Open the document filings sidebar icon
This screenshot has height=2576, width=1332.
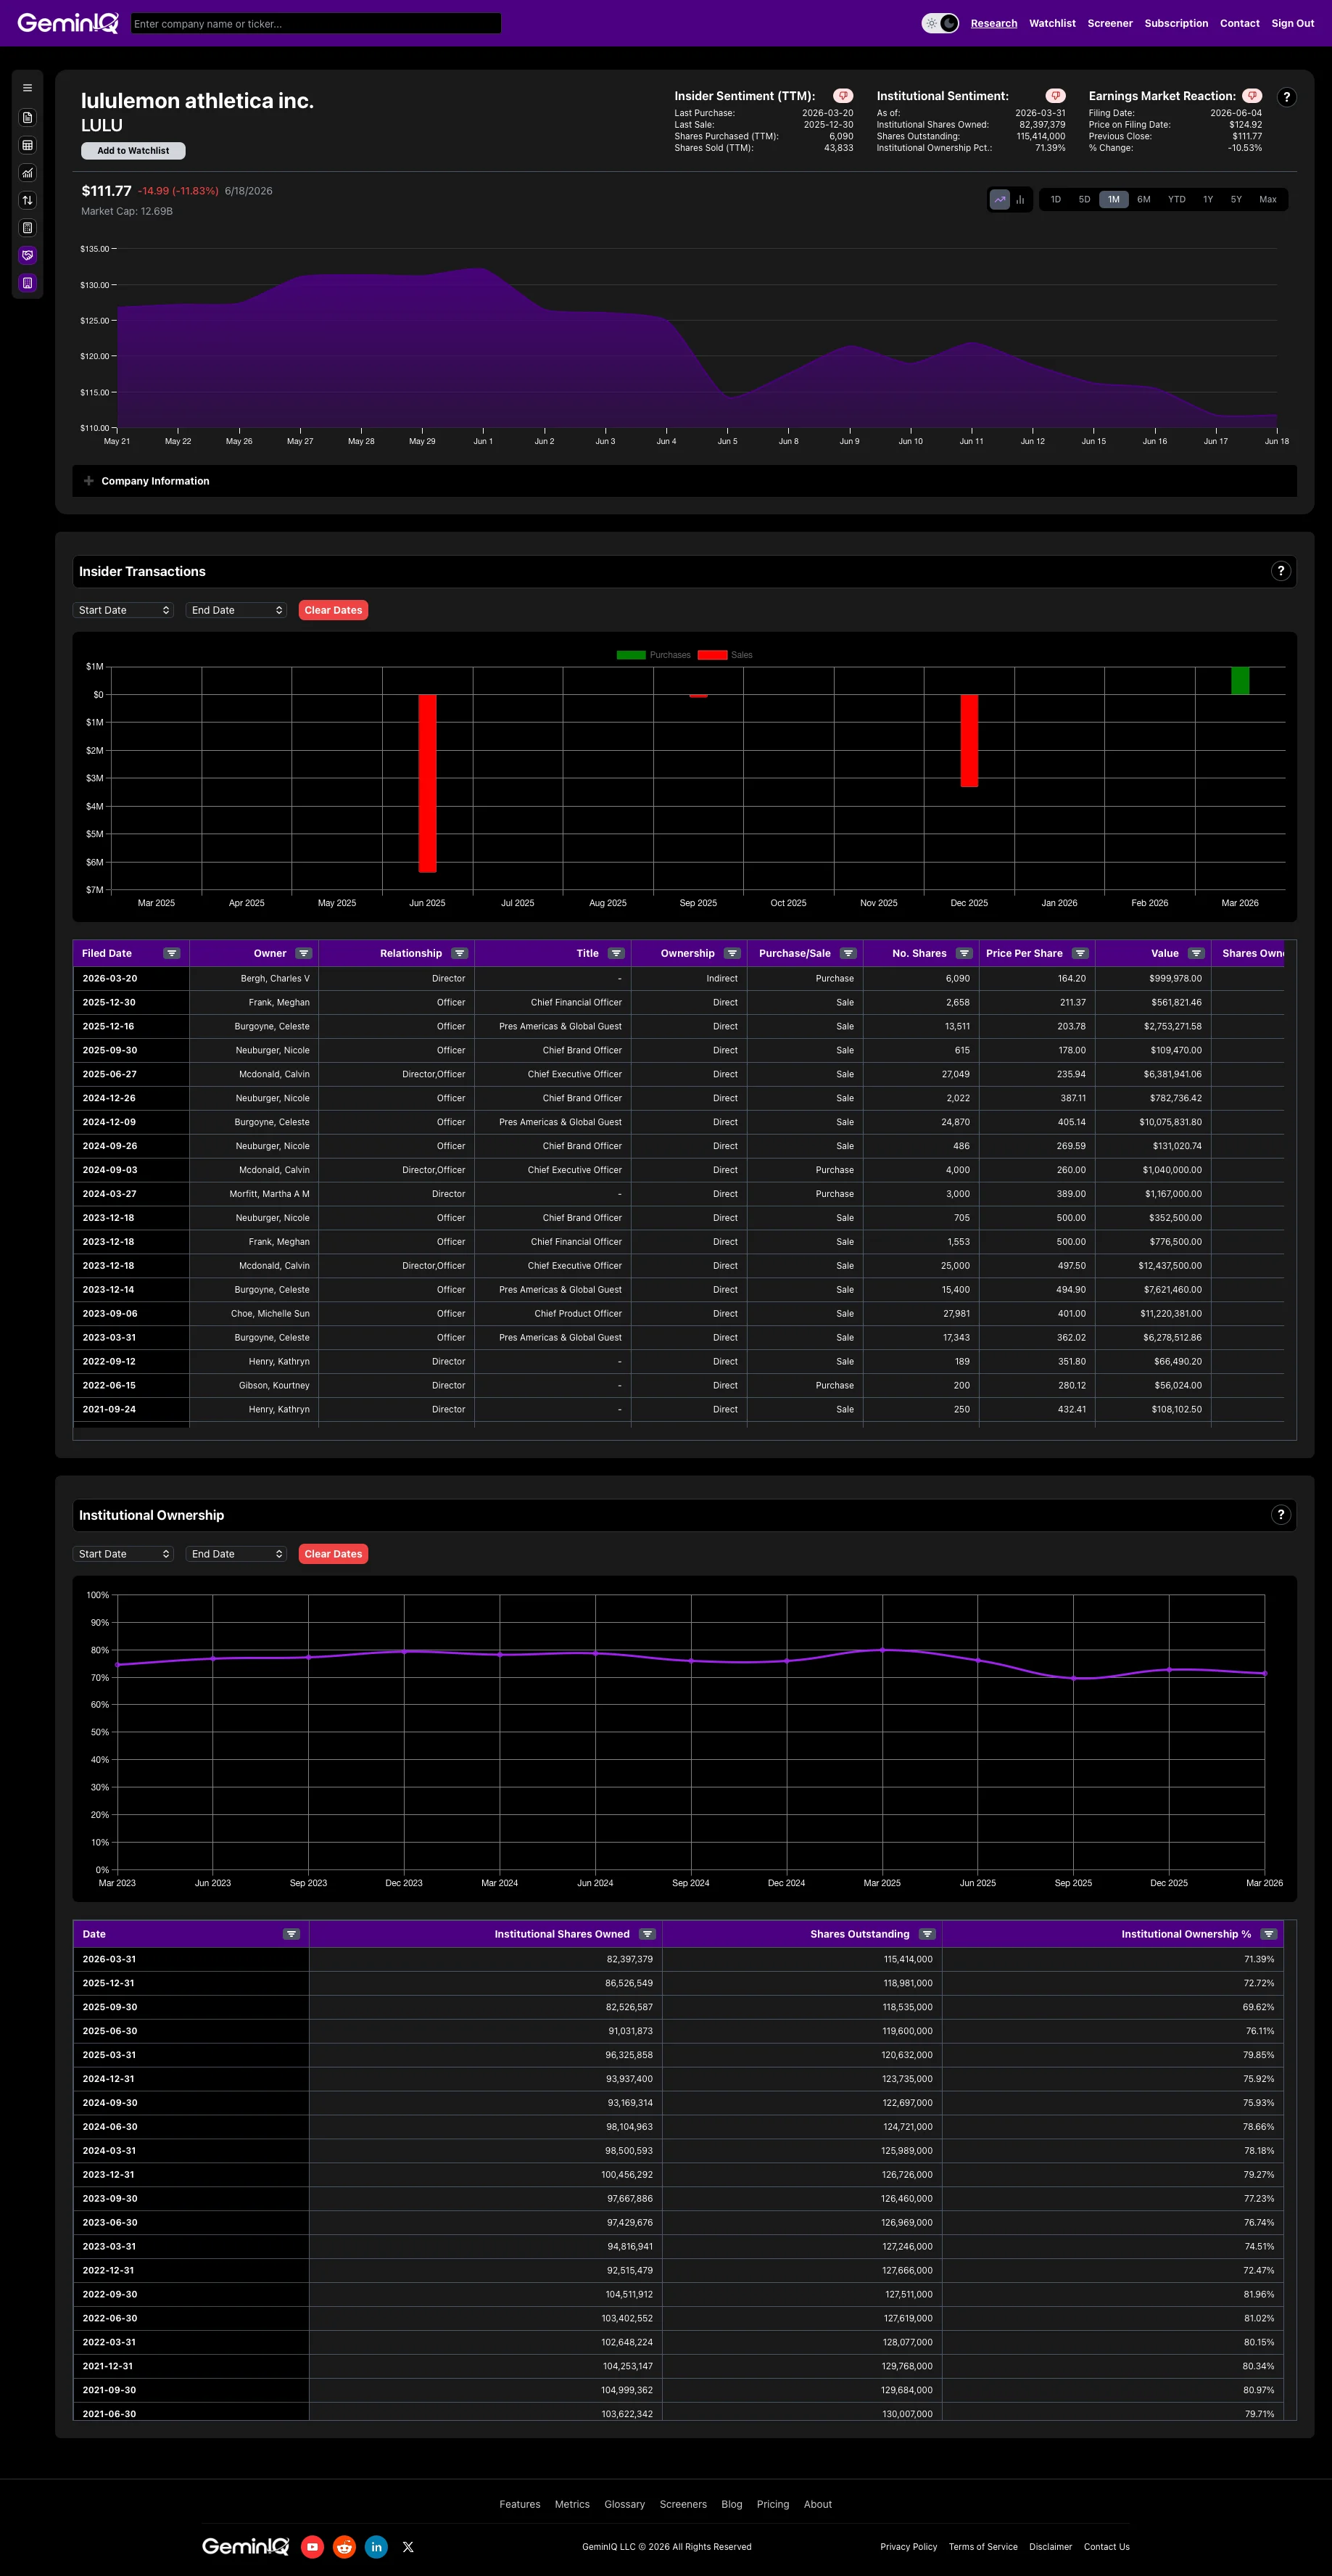point(27,117)
